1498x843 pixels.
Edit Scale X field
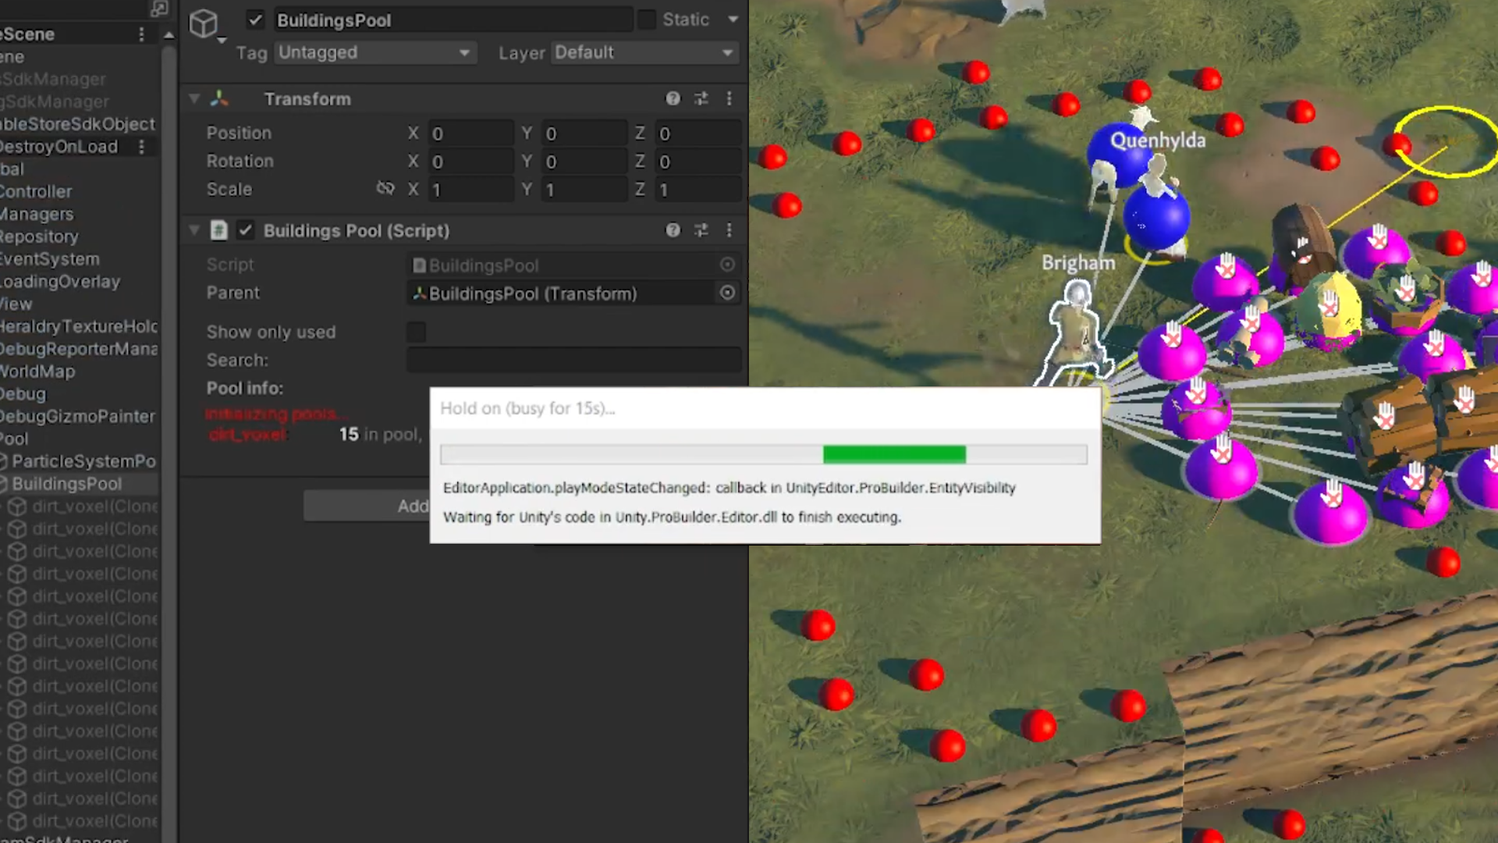[x=470, y=190]
